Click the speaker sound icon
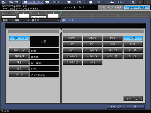Screen dimensions: 151x113 point(140,2)
